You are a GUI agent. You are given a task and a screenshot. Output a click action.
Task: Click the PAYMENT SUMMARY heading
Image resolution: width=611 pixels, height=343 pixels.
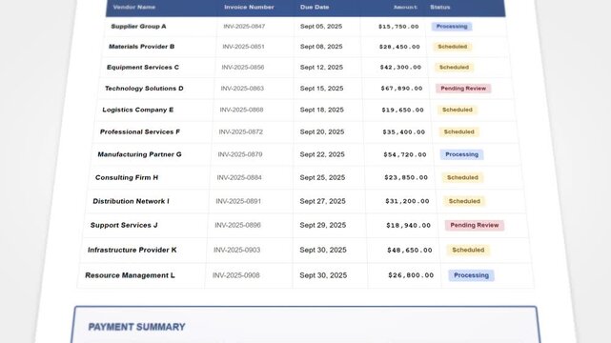coord(136,327)
